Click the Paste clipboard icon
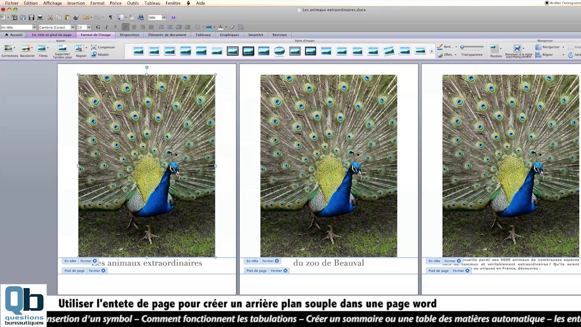This screenshot has width=581, height=327. [x=68, y=17]
